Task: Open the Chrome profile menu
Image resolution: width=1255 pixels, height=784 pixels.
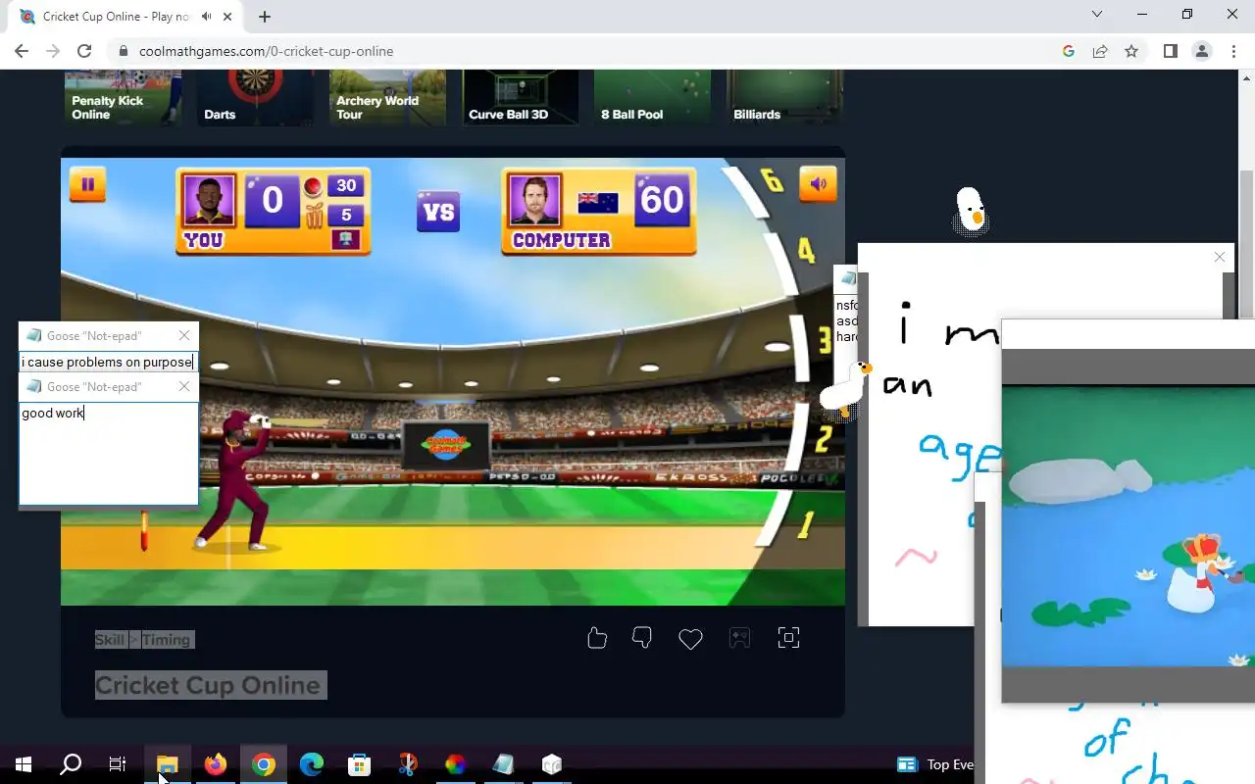Action: tap(1202, 51)
